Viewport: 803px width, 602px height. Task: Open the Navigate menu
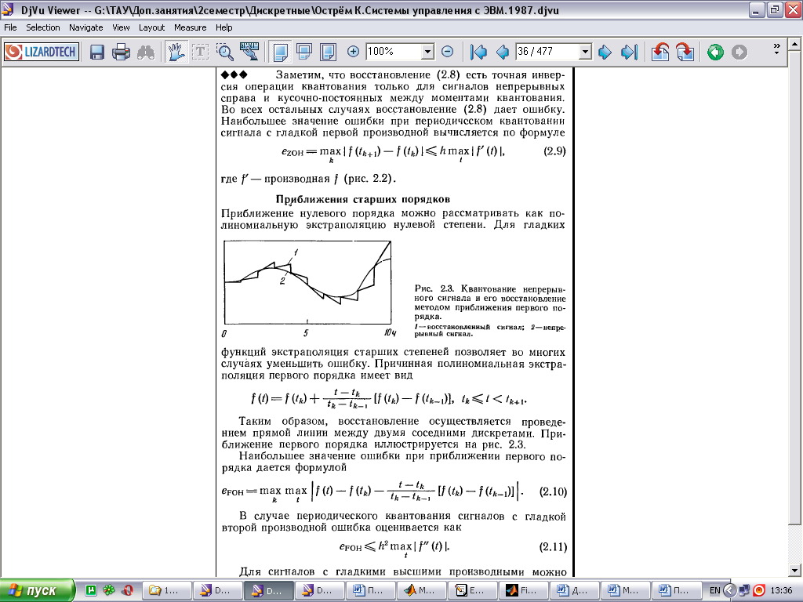click(x=86, y=27)
